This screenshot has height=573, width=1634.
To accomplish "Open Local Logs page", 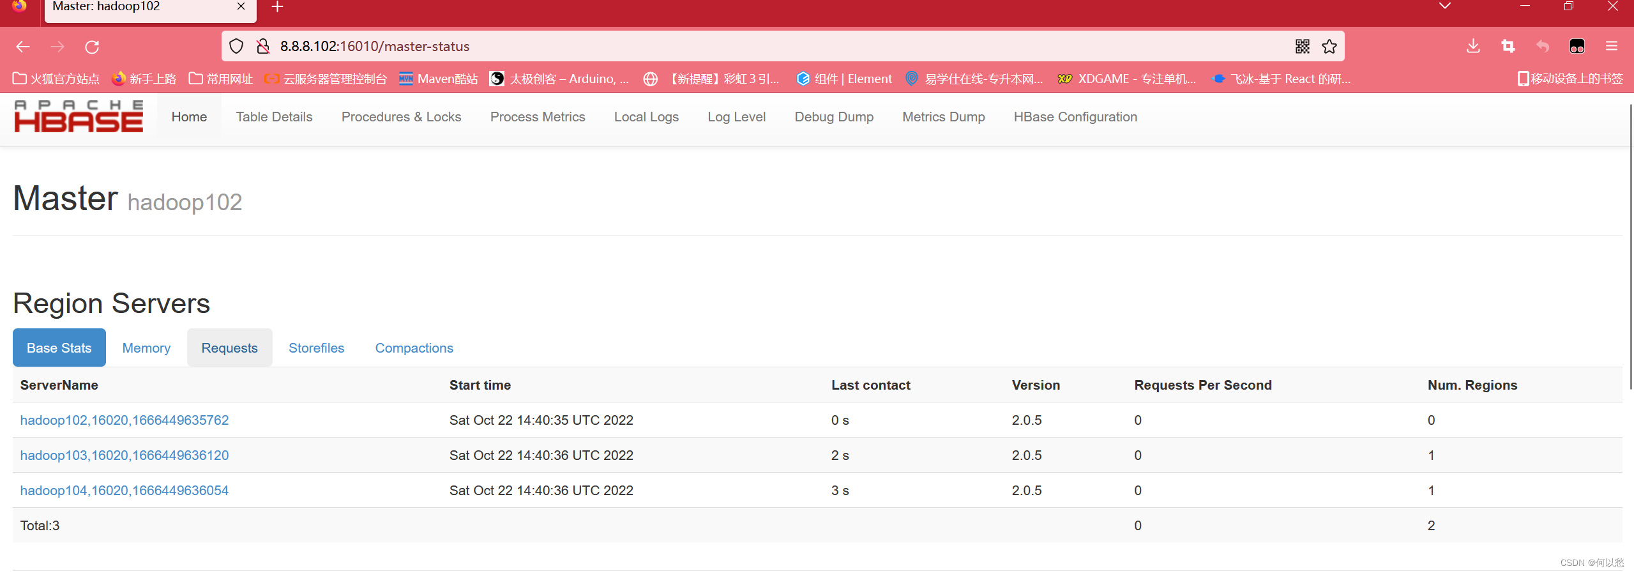I will (x=646, y=117).
